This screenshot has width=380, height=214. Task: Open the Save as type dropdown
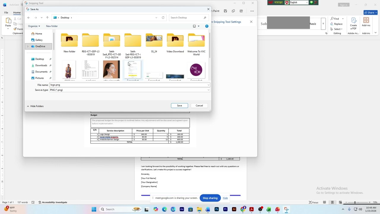pos(208,90)
